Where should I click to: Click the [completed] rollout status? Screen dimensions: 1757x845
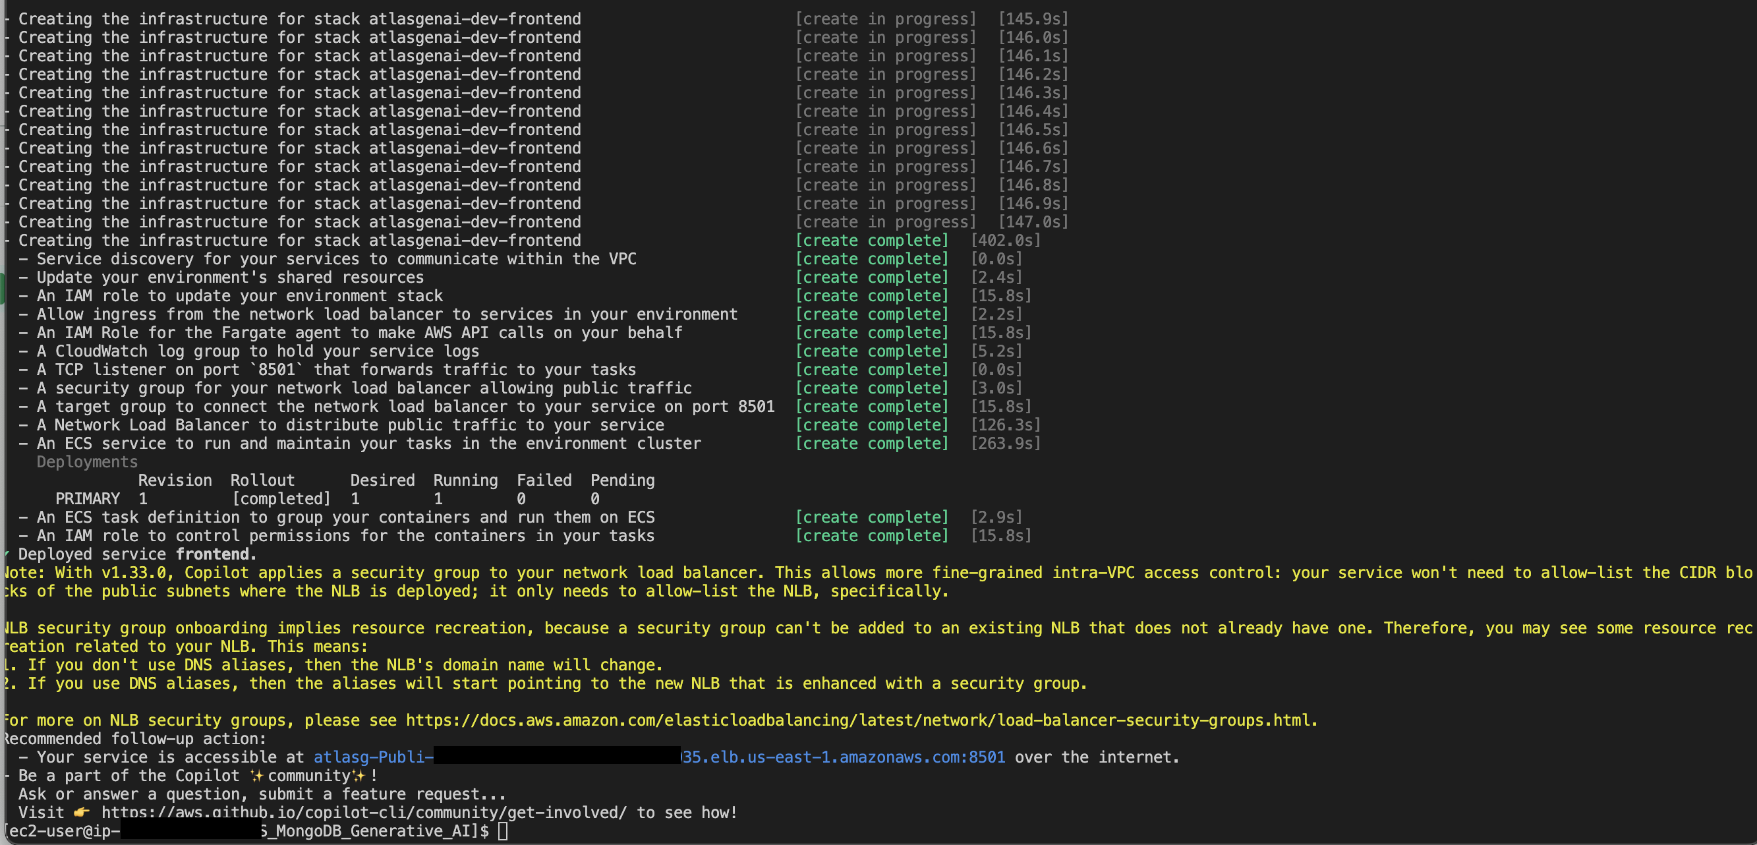tap(281, 499)
